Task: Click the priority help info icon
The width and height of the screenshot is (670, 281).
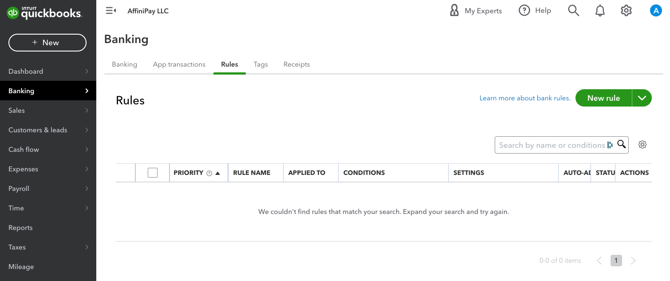Action: pyautogui.click(x=209, y=173)
